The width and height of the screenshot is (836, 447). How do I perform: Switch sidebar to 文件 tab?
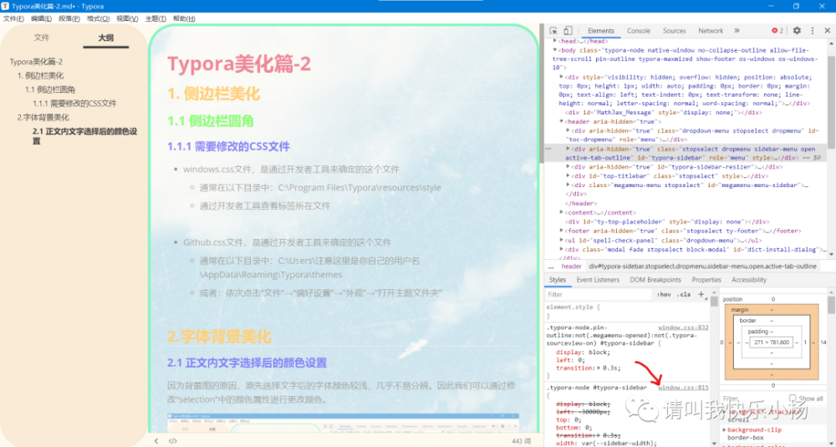(42, 38)
